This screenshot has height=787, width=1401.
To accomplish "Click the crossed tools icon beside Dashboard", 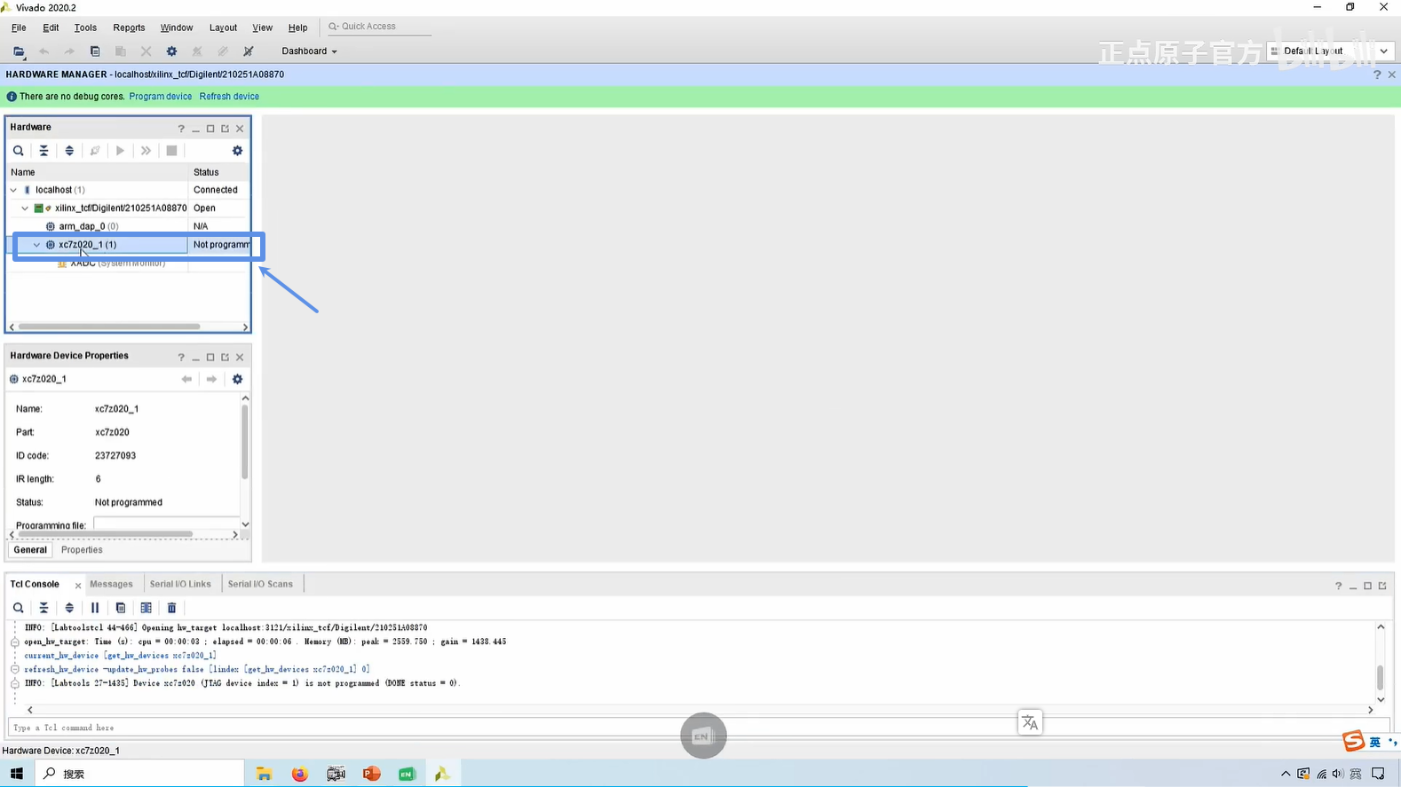I will 249,51.
